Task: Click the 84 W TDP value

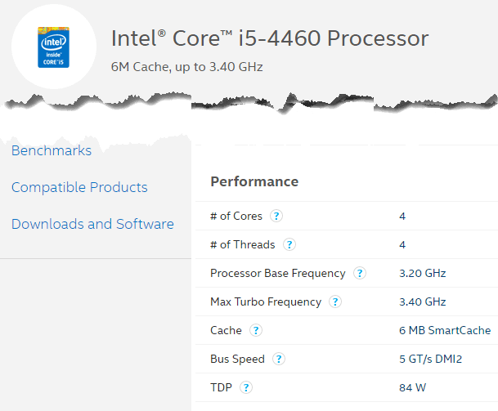Action: pyautogui.click(x=412, y=388)
